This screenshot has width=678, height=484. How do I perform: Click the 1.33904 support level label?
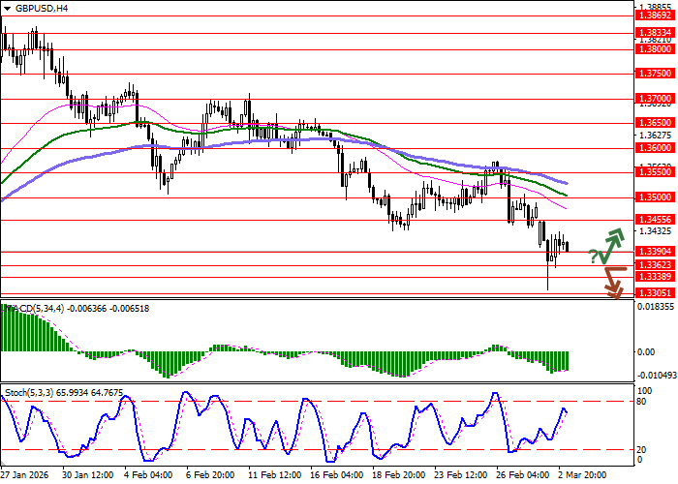pos(654,252)
